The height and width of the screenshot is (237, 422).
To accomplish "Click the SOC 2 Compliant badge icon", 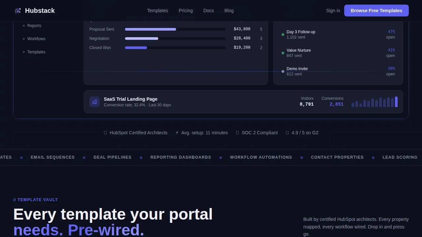I will (237, 133).
